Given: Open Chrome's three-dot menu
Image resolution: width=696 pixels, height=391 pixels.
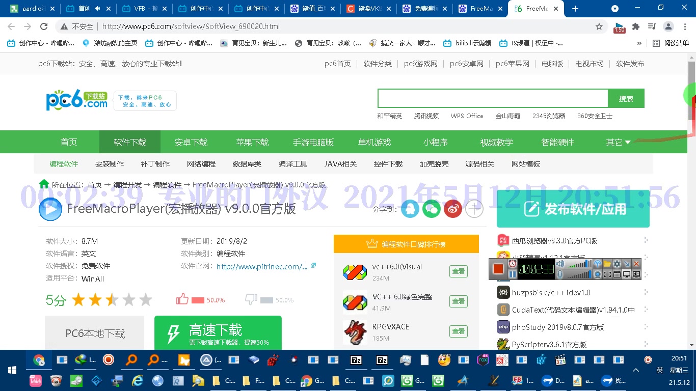Looking at the screenshot, I should coord(684,26).
